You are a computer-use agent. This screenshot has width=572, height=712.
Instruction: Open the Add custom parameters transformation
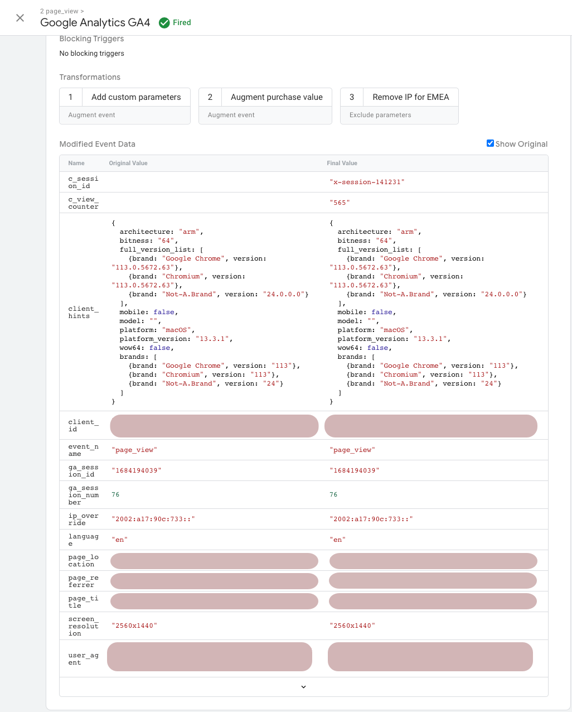(x=135, y=97)
